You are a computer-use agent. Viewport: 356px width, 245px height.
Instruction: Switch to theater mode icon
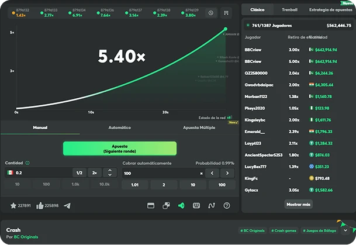150,206
